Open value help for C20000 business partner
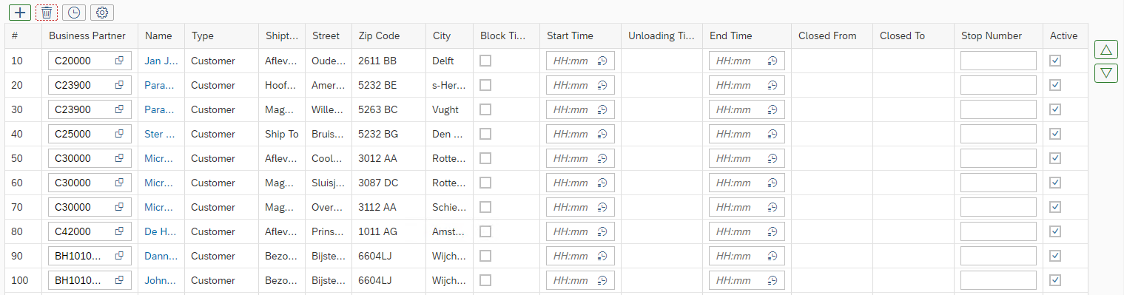This screenshot has height=295, width=1124. point(119,61)
